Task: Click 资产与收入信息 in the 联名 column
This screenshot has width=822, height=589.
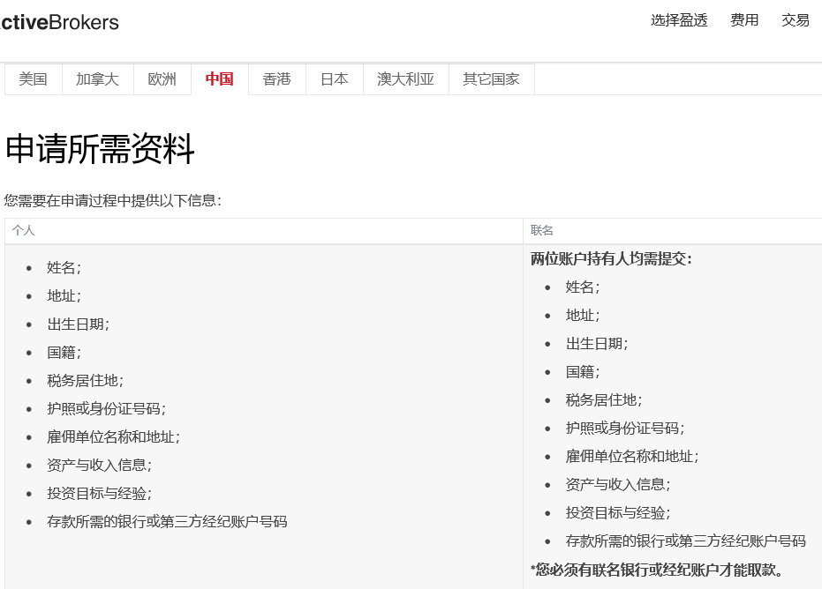Action: (x=617, y=485)
